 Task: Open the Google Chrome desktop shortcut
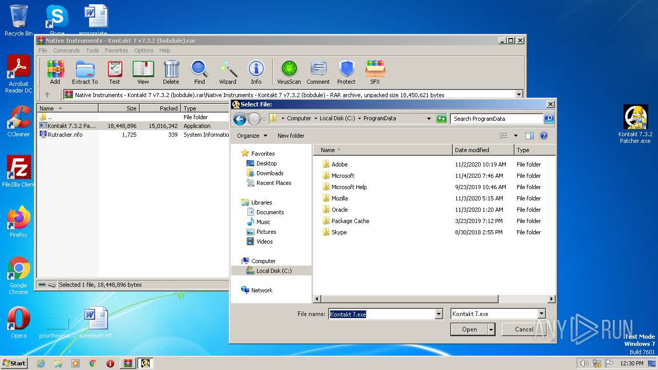tap(19, 275)
